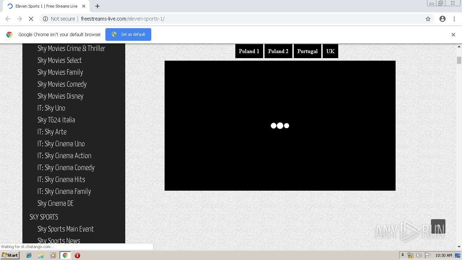Open Sky Cinema DE channel
462x260 pixels.
[56, 203]
